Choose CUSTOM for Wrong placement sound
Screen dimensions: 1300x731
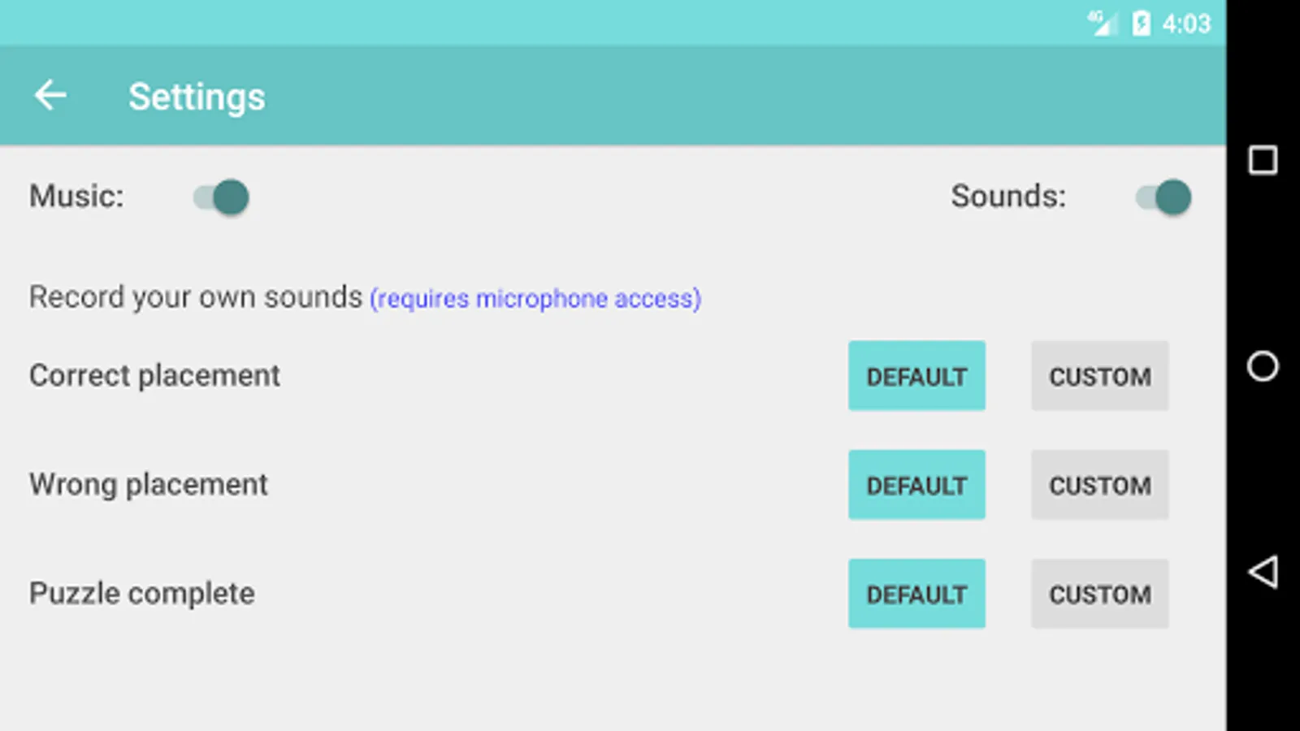point(1099,485)
